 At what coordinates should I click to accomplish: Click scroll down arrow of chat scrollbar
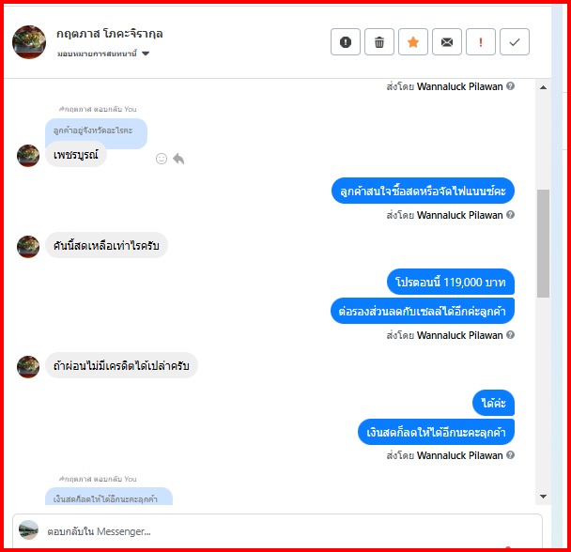coord(543,497)
